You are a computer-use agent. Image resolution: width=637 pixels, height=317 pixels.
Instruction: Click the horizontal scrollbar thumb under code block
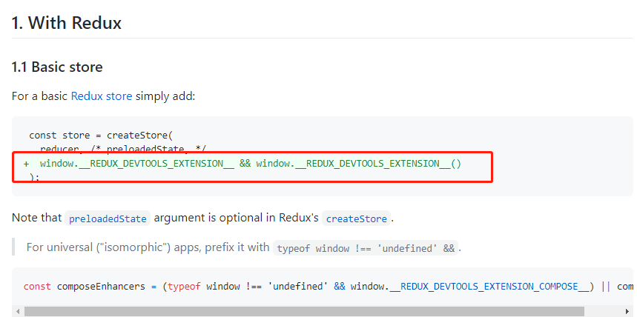pos(304,311)
